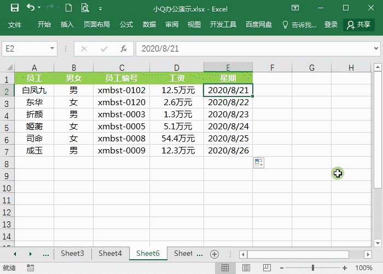Select column E header

point(228,67)
